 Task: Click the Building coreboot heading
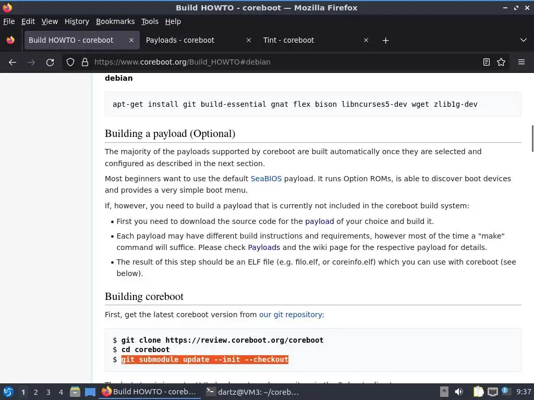[144, 296]
